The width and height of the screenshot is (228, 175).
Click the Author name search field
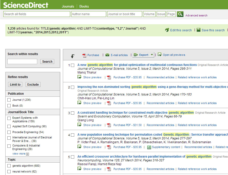click(x=88, y=14)
